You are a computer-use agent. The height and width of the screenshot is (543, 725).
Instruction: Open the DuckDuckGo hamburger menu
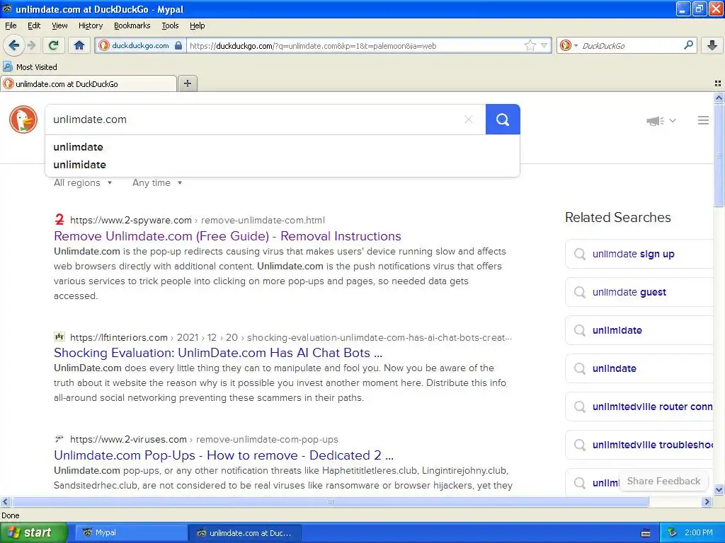pos(703,120)
